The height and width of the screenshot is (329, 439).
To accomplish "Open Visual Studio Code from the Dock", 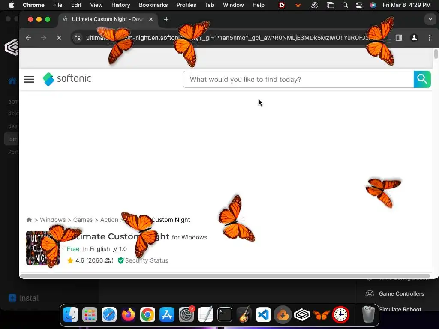I will 264,315.
